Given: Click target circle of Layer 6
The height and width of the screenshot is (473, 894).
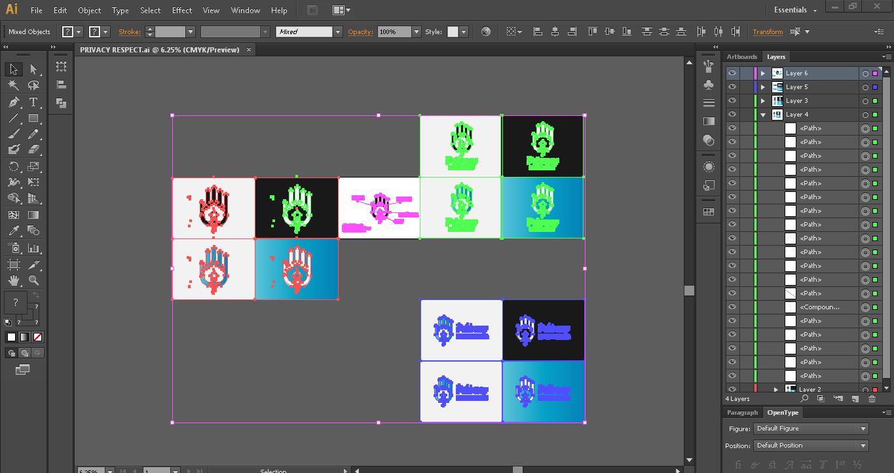Looking at the screenshot, I should pyautogui.click(x=865, y=73).
